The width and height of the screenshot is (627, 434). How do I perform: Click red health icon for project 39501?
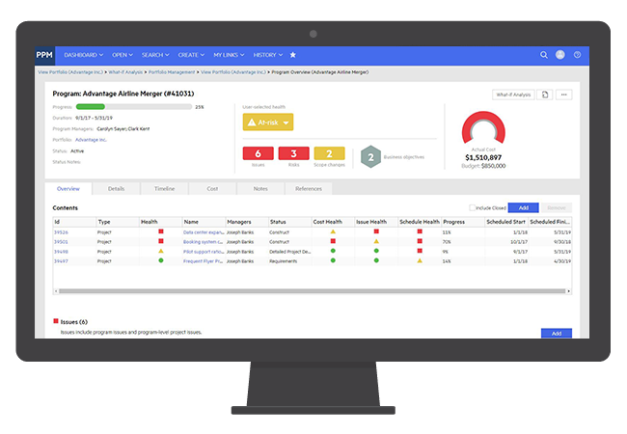(161, 241)
